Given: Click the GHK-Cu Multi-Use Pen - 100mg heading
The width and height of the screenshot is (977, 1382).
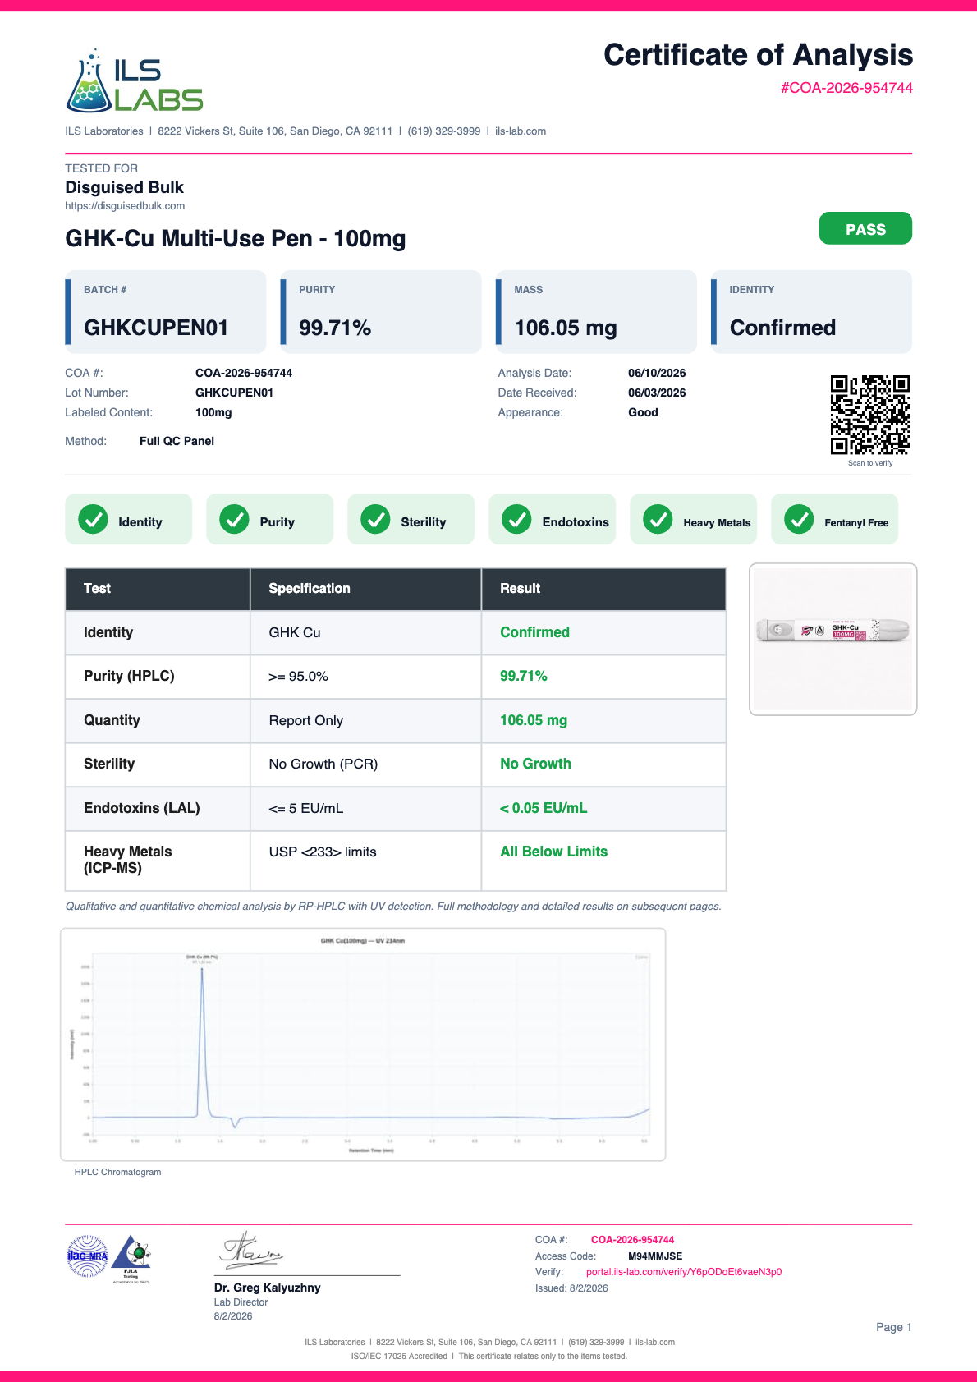Looking at the screenshot, I should click(x=236, y=239).
